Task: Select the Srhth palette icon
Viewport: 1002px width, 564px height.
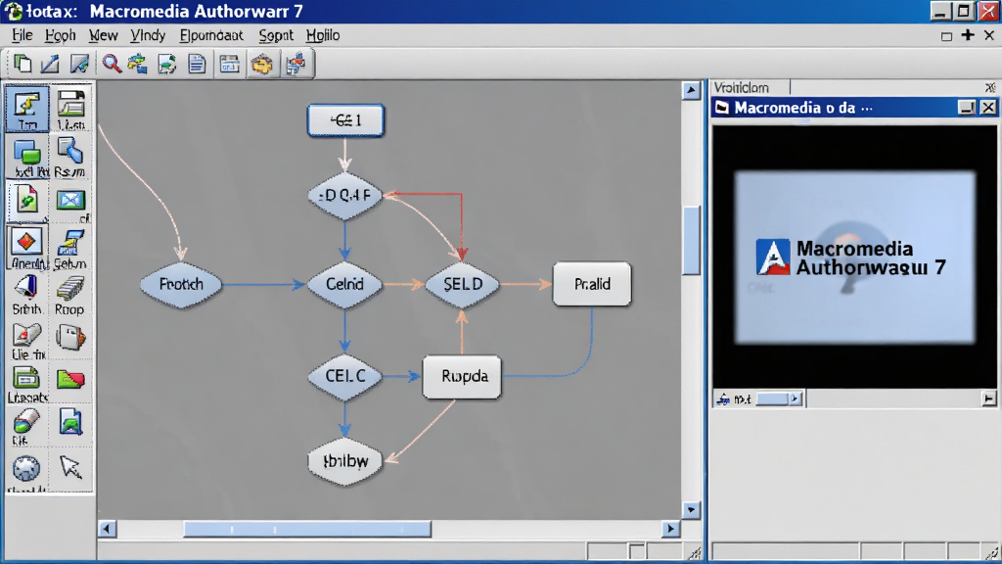Action: tap(26, 294)
